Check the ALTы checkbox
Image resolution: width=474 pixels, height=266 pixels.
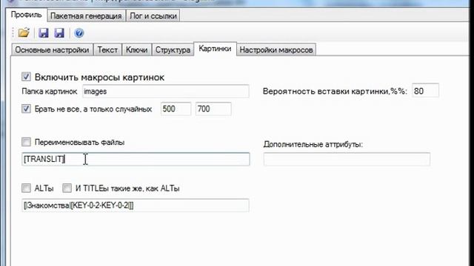point(26,188)
